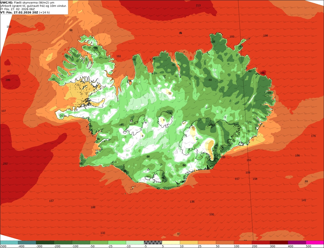Click the map value '213' at the top
Viewport: 324px width, 248px height.
(198, 5)
